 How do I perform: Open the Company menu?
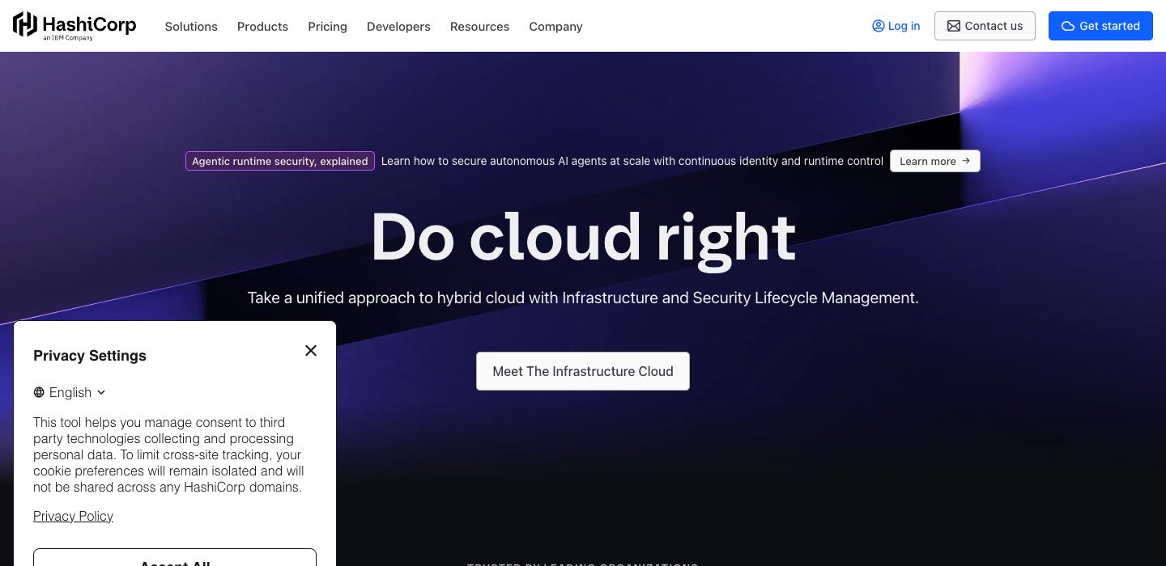pyautogui.click(x=555, y=26)
